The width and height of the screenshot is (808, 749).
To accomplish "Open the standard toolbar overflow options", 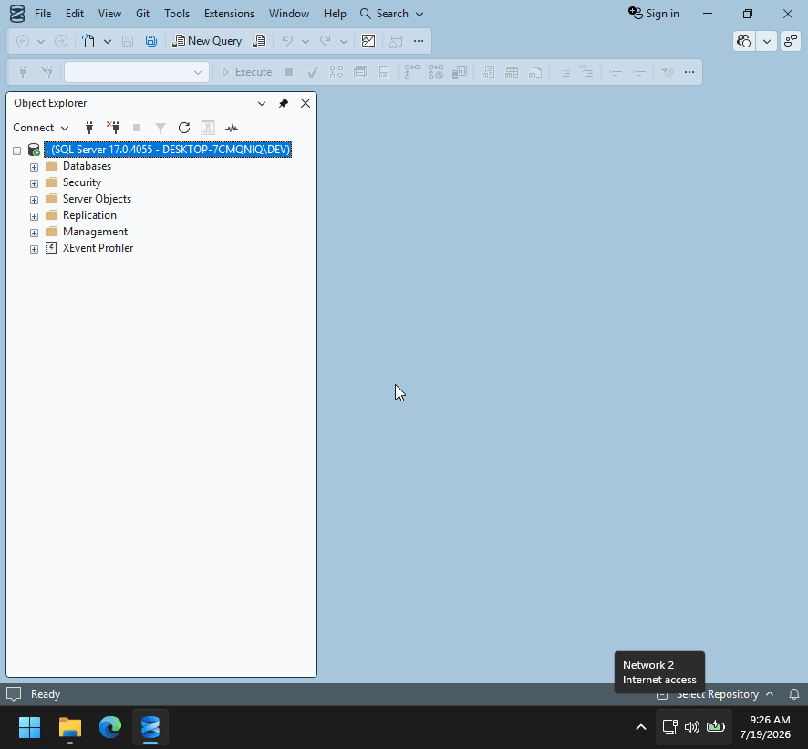I will coord(419,41).
